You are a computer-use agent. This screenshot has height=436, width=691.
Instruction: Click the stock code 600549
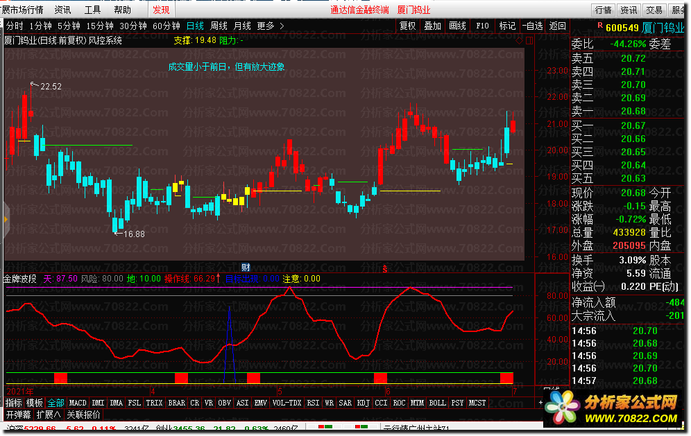(x=622, y=28)
